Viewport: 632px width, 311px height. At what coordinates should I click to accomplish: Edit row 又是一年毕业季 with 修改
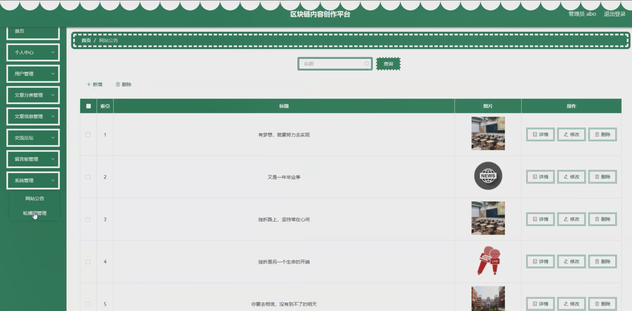click(x=571, y=177)
